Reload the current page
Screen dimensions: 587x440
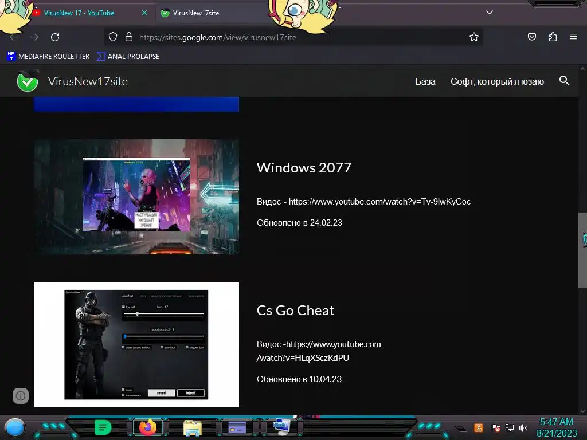[55, 37]
